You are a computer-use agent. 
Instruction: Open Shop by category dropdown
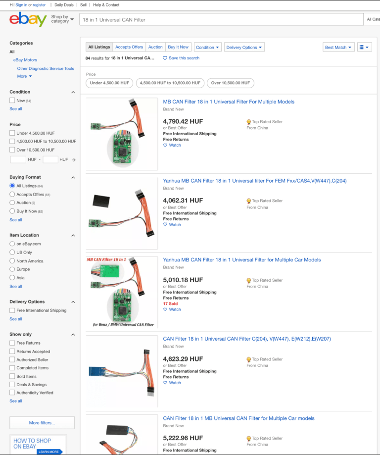[62, 19]
